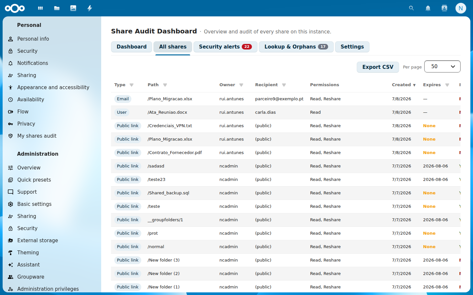Filter the Expires column

[447, 85]
